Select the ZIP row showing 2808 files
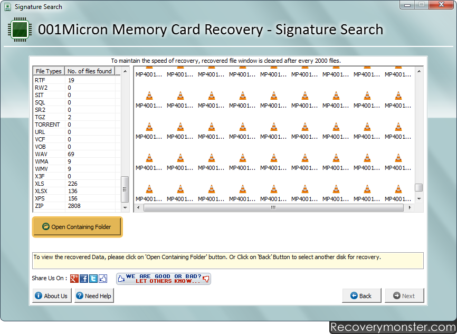 point(77,206)
